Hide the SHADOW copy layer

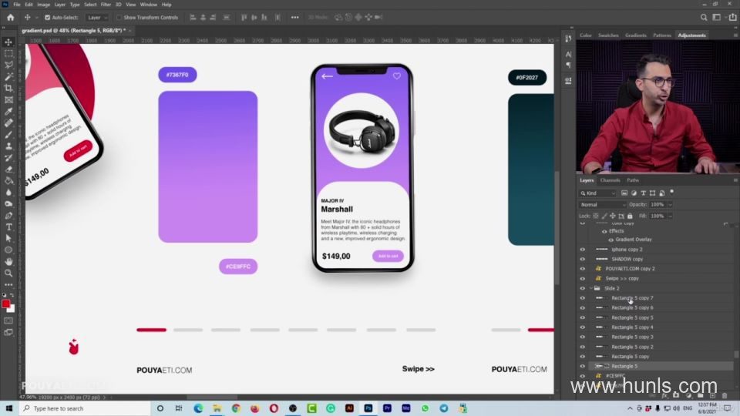(x=583, y=259)
